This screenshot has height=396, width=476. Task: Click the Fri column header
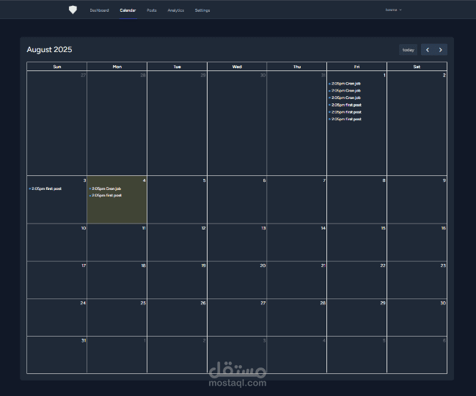point(357,67)
